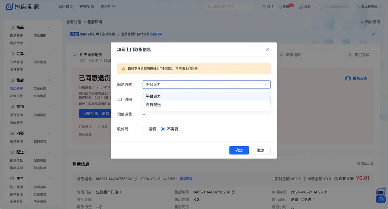This screenshot has width=388, height=209.
Task: Follow the 小额打款 link in banner
Action: 156,34
